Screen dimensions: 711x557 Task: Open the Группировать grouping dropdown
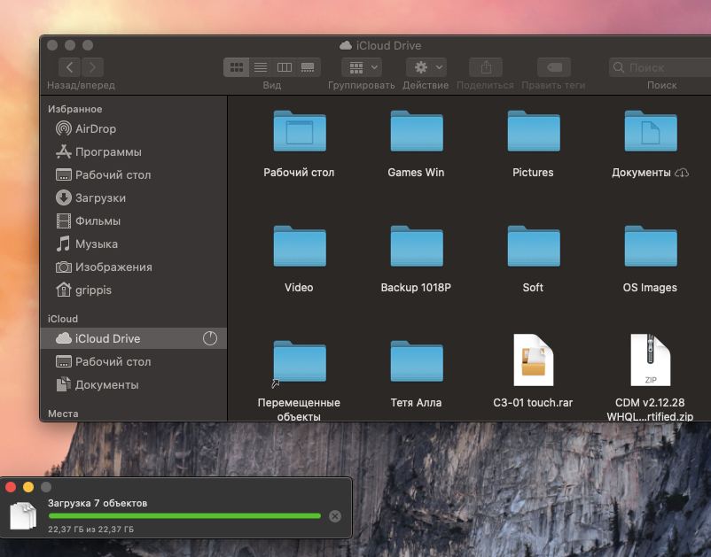pos(362,67)
